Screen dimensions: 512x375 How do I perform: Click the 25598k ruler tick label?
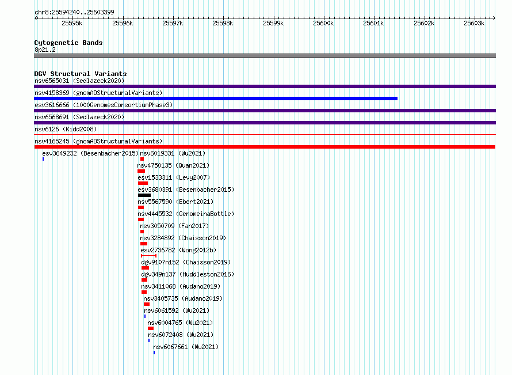[x=223, y=23]
